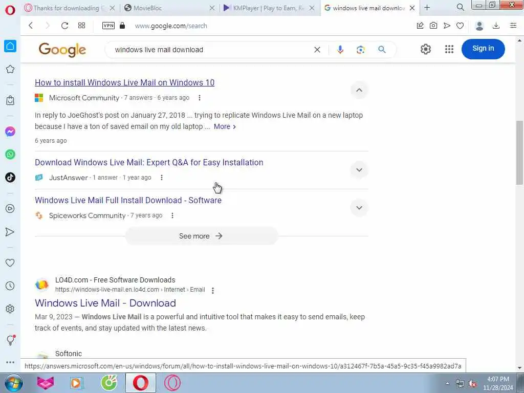Toggle the VPN badge in address bar
Screen dimensions: 524x393
click(108, 26)
